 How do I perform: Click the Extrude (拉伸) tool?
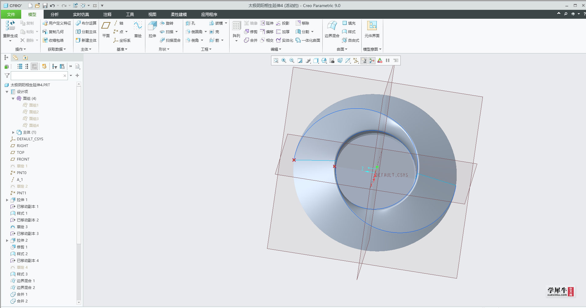coord(152,29)
